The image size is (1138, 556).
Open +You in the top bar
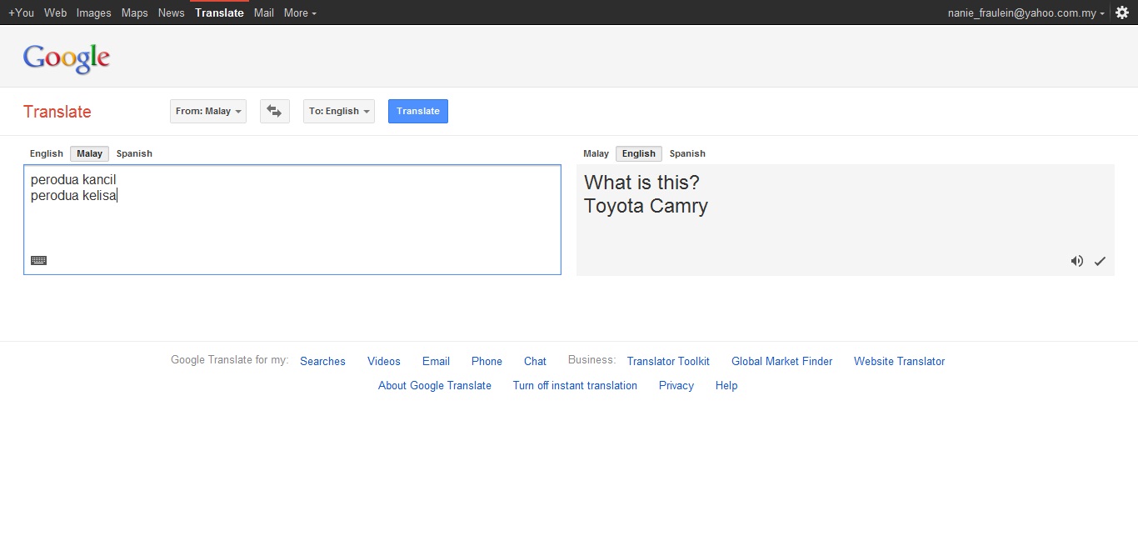[21, 13]
